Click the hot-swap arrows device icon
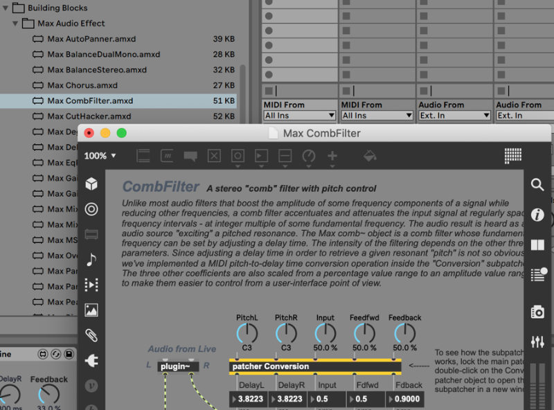This screenshot has height=410, width=554. click(x=56, y=354)
